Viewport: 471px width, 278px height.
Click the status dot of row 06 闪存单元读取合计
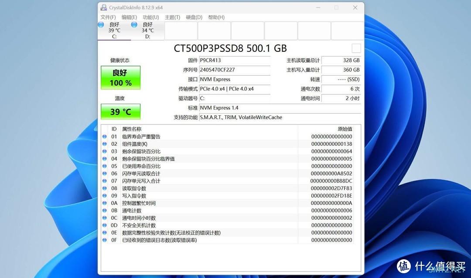point(105,174)
